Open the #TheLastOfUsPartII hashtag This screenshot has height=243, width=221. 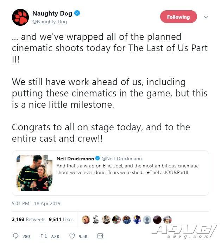168,172
